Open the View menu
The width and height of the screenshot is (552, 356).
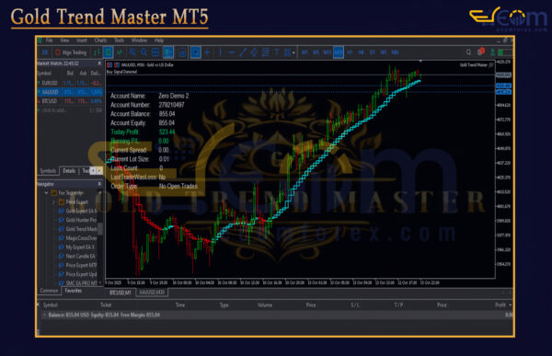click(x=64, y=40)
